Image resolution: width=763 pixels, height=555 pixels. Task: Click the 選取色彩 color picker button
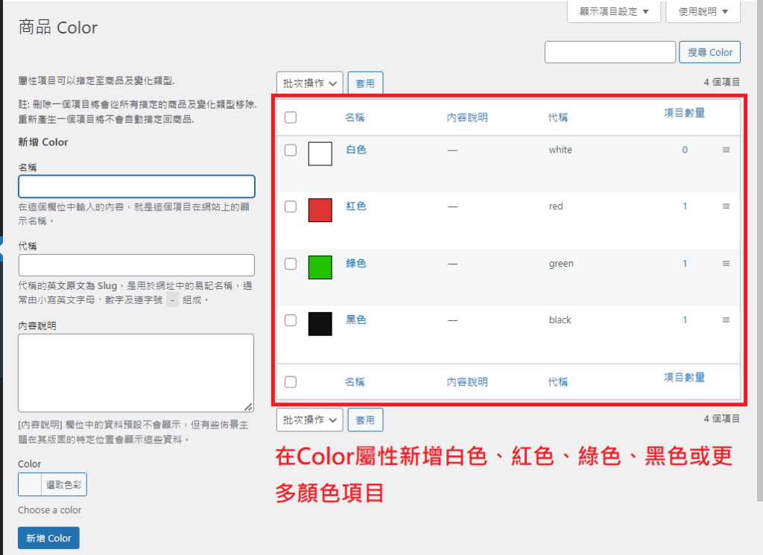click(64, 486)
